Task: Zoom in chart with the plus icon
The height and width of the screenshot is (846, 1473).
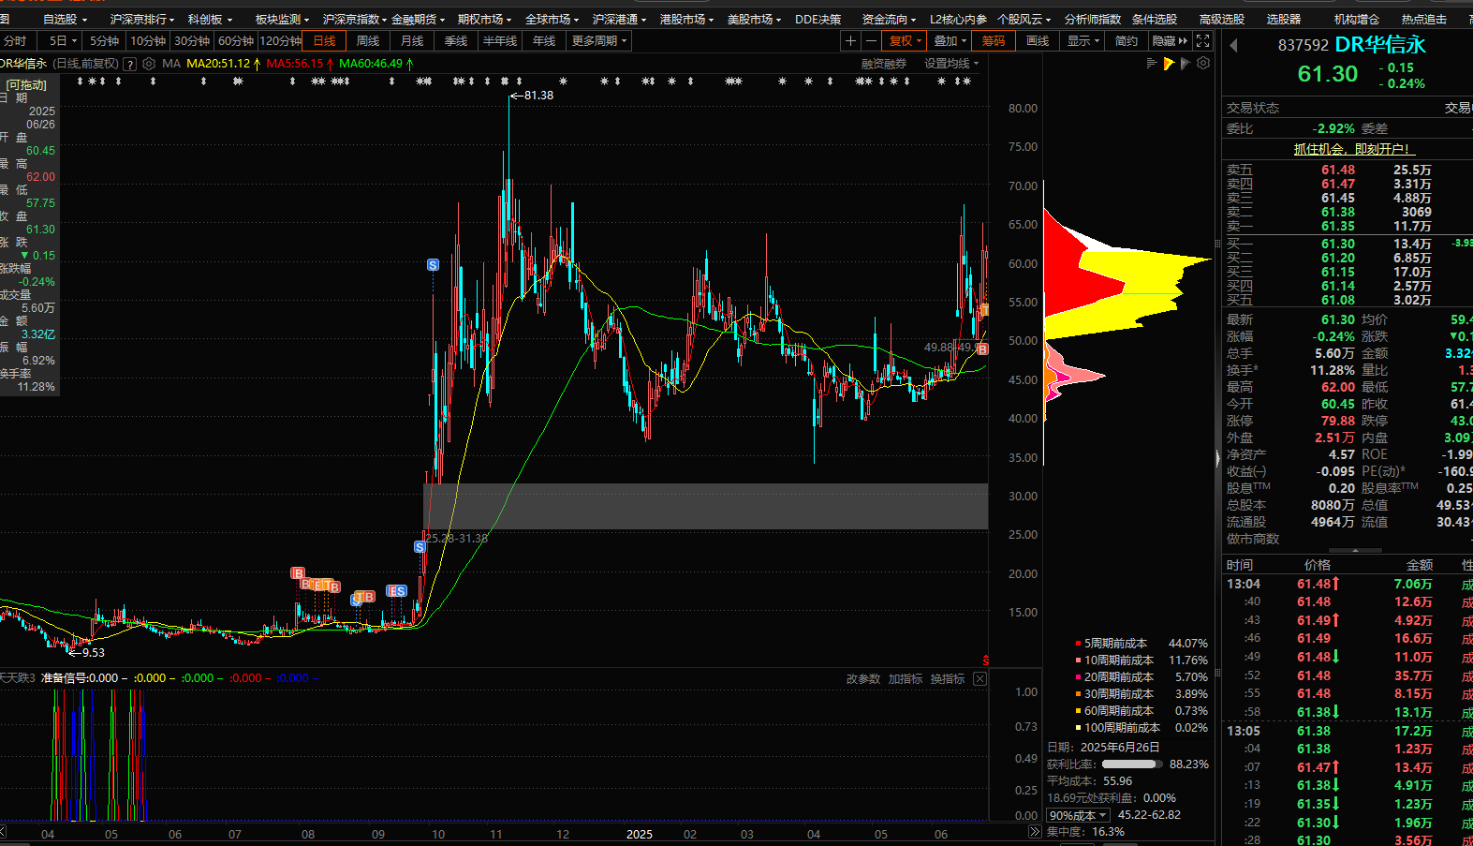Action: point(850,40)
